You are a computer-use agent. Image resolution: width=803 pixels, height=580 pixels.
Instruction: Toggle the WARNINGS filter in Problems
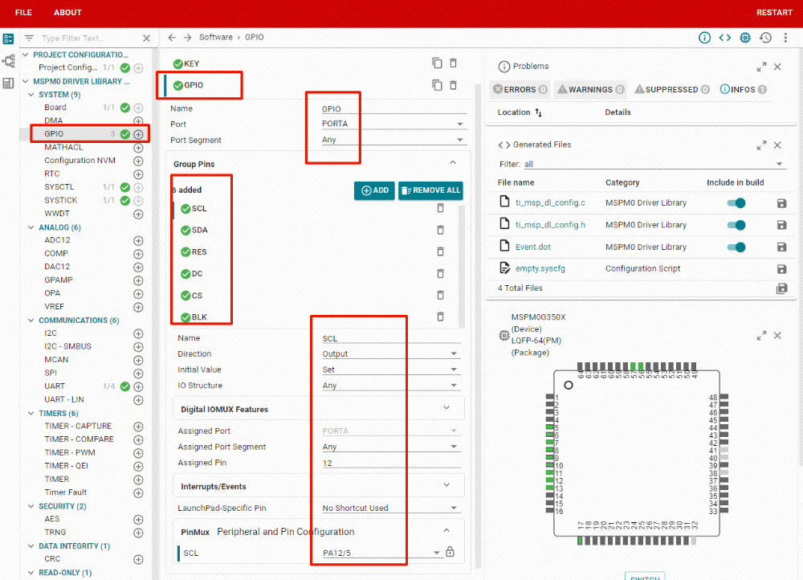click(x=590, y=90)
